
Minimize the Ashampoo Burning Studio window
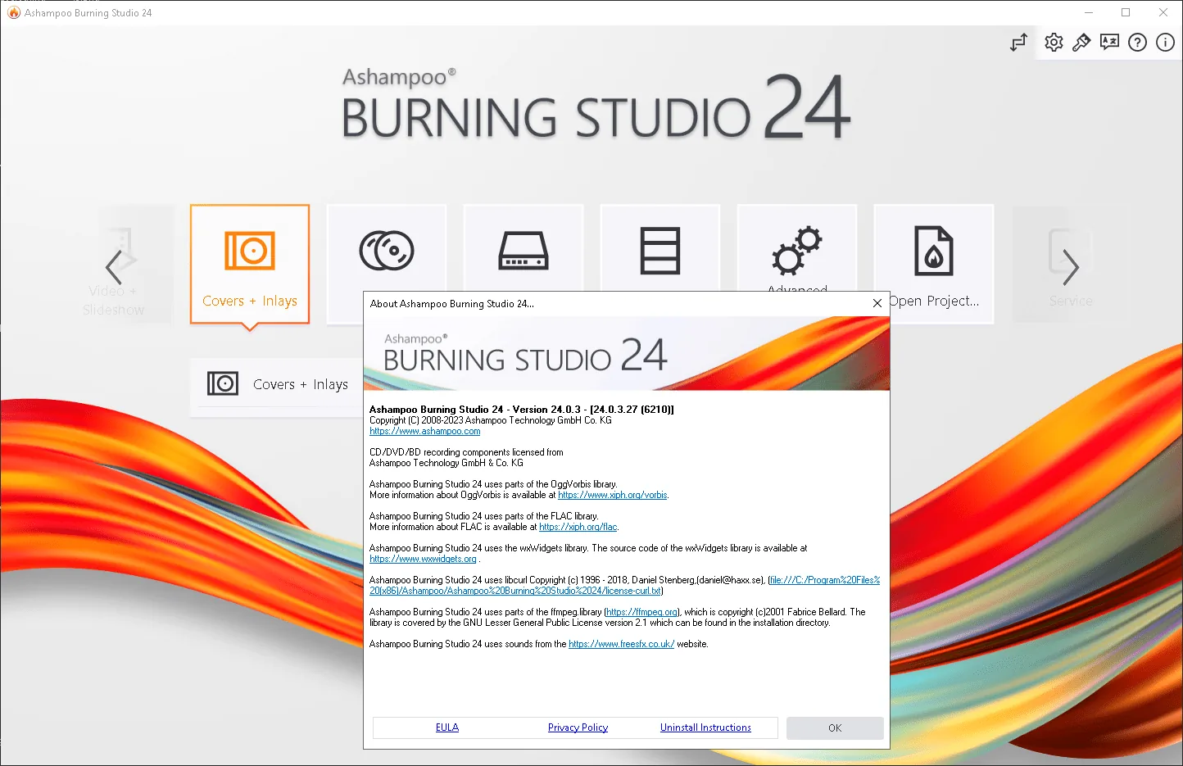(1089, 12)
